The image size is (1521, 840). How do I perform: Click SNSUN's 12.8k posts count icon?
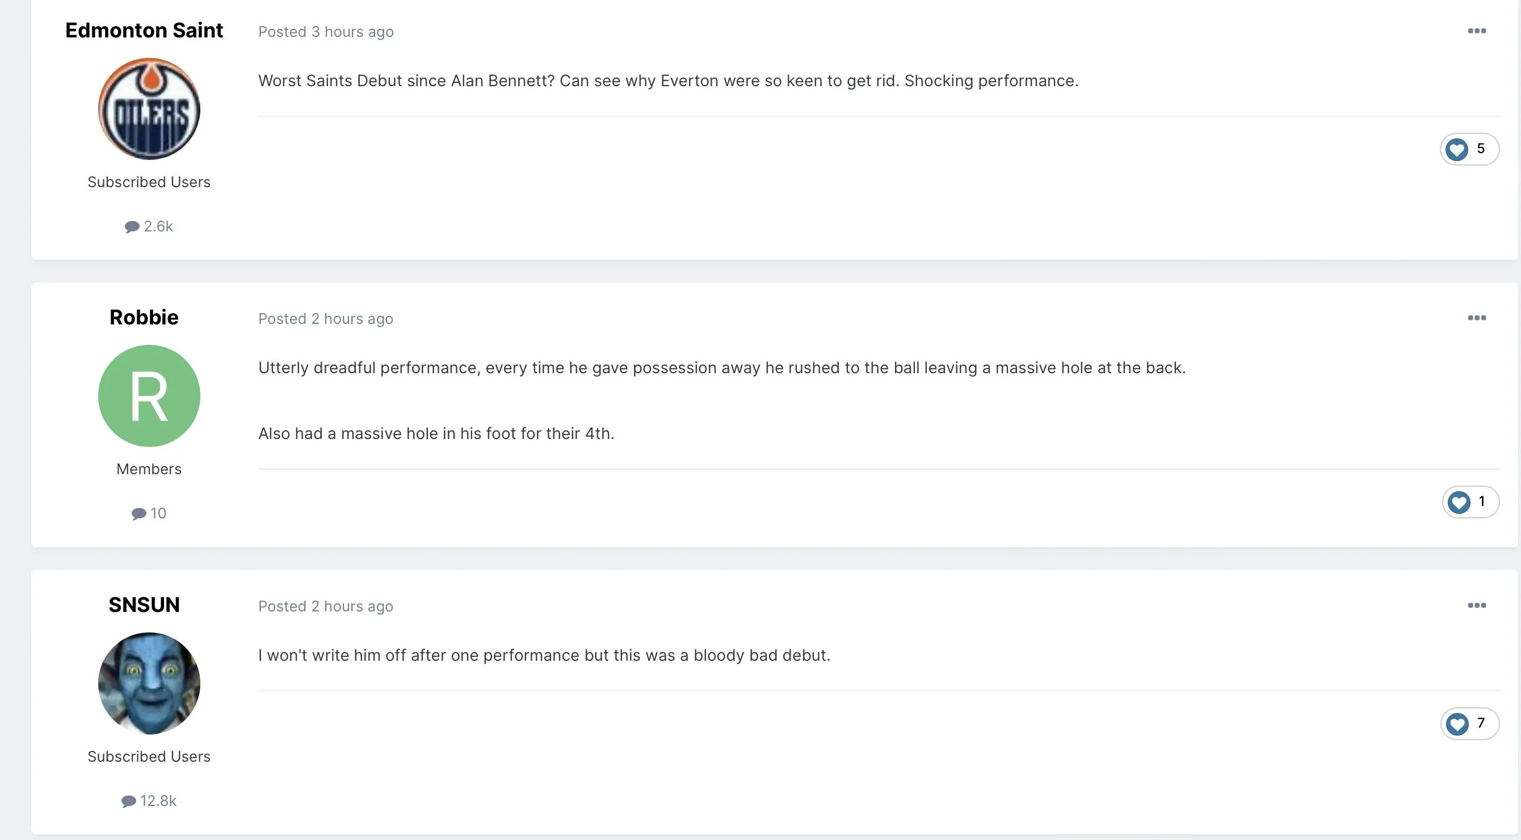pyautogui.click(x=129, y=801)
